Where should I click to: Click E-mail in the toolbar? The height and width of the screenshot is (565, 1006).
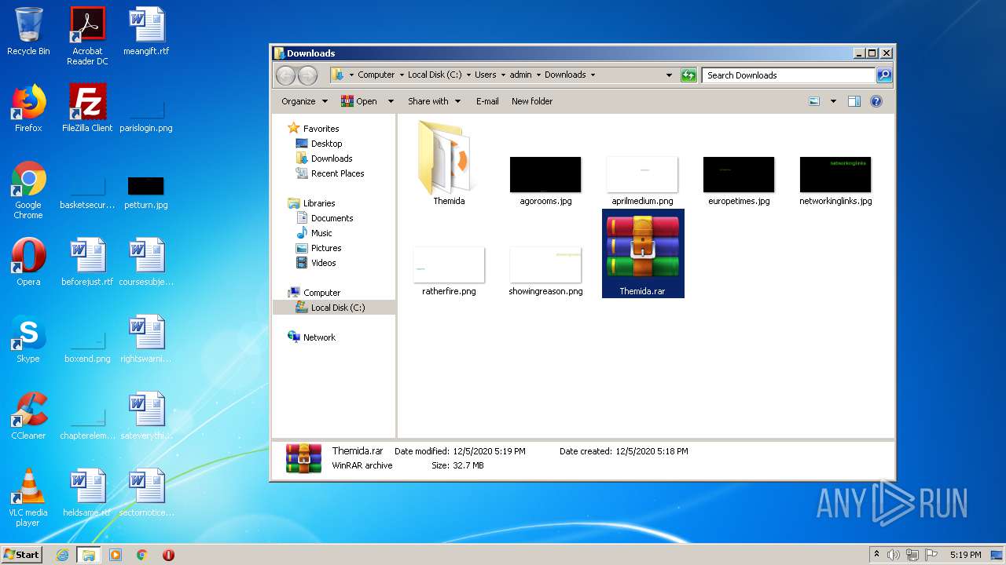[487, 101]
